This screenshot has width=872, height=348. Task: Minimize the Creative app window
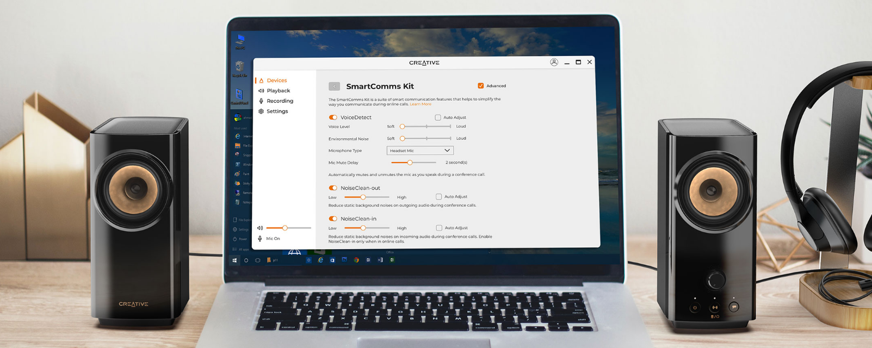(567, 63)
